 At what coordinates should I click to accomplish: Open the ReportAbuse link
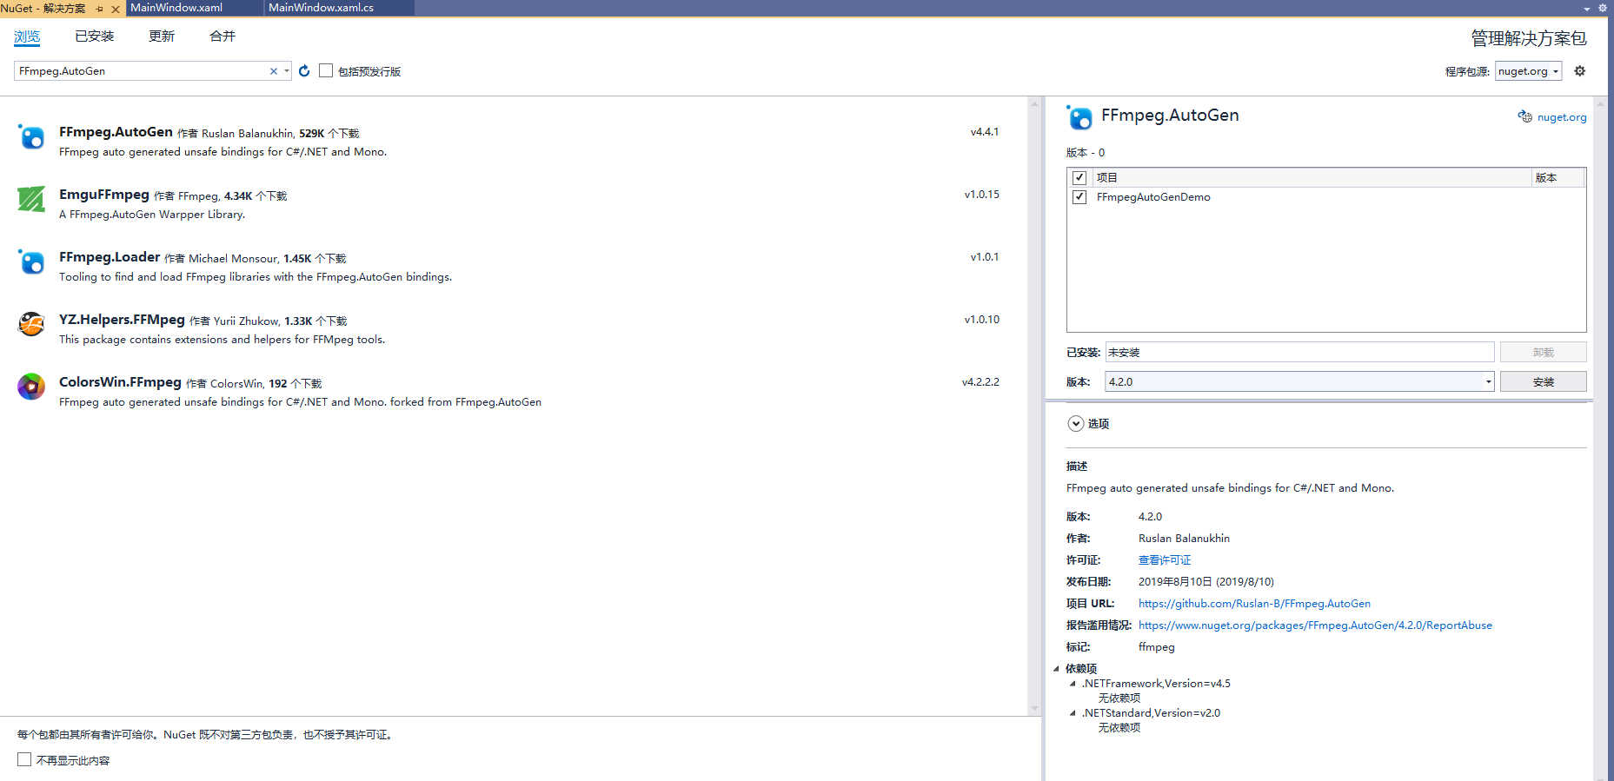[x=1315, y=625]
